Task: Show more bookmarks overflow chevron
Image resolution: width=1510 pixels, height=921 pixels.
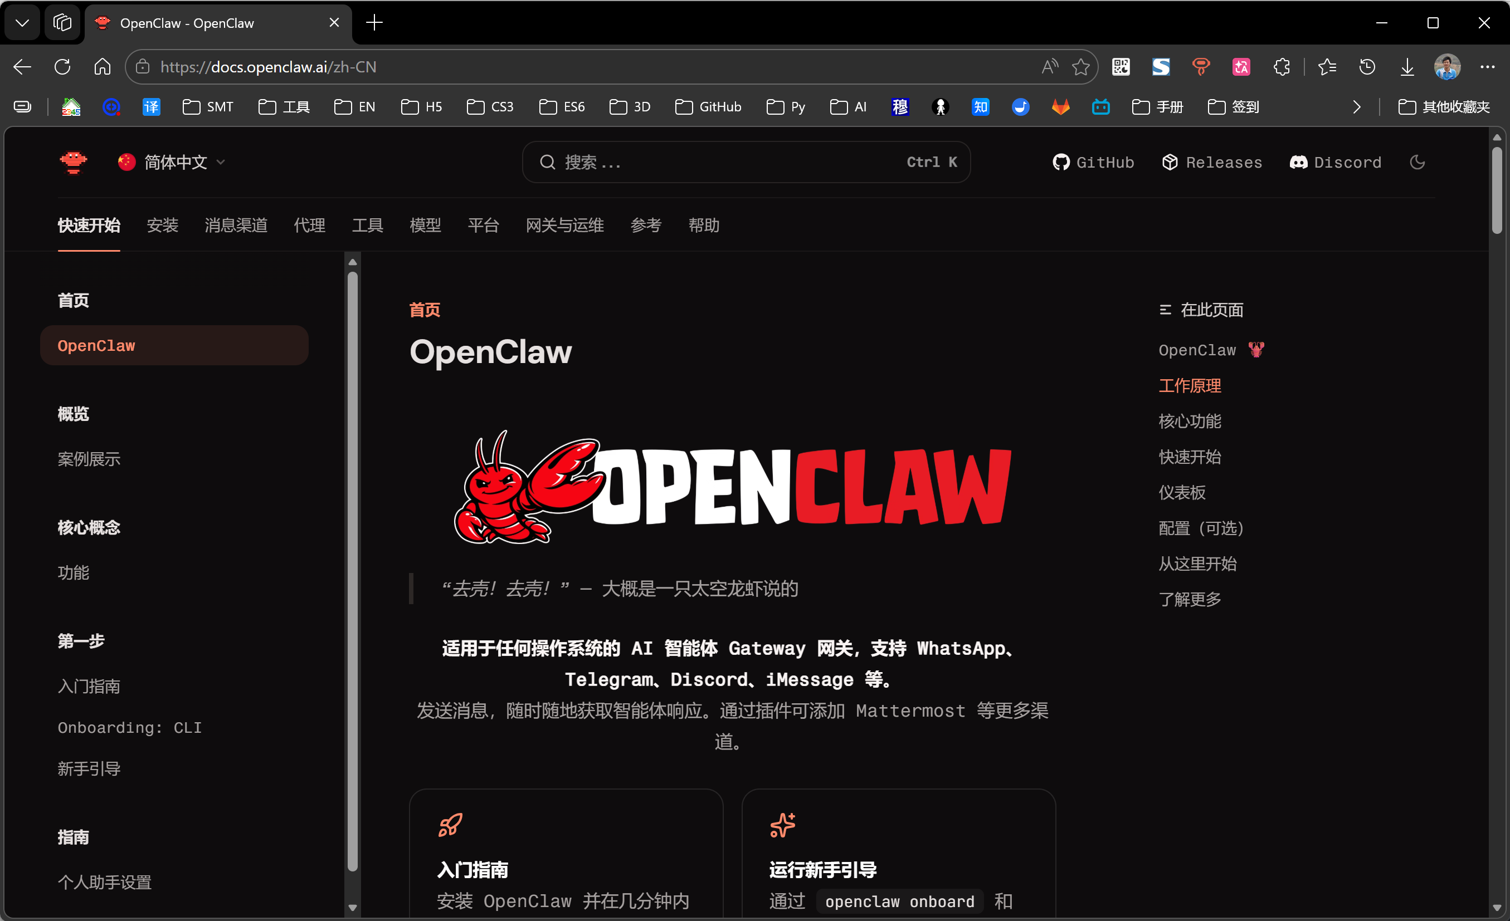Action: [x=1357, y=107]
